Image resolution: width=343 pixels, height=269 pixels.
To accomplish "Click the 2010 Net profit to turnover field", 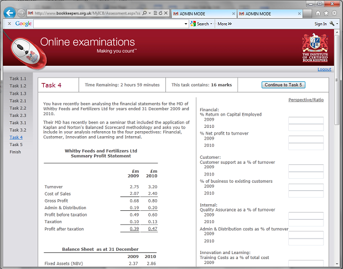I will [306, 147].
